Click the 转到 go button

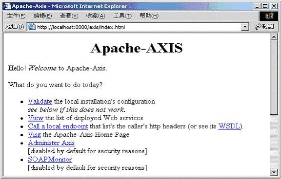264,27
